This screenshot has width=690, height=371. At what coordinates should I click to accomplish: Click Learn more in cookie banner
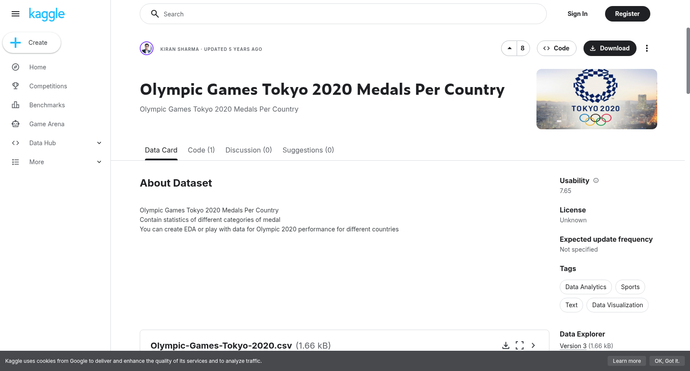627,361
